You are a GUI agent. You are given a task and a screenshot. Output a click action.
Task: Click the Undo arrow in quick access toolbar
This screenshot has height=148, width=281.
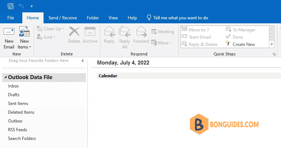21,6
